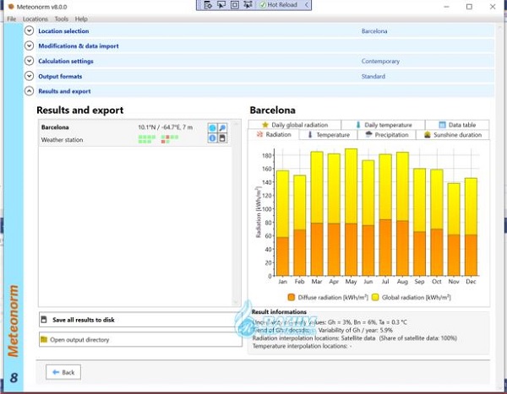This screenshot has width=507, height=394.
Task: Click the orange Diffuse radiation legend swatch
Action: 291,297
